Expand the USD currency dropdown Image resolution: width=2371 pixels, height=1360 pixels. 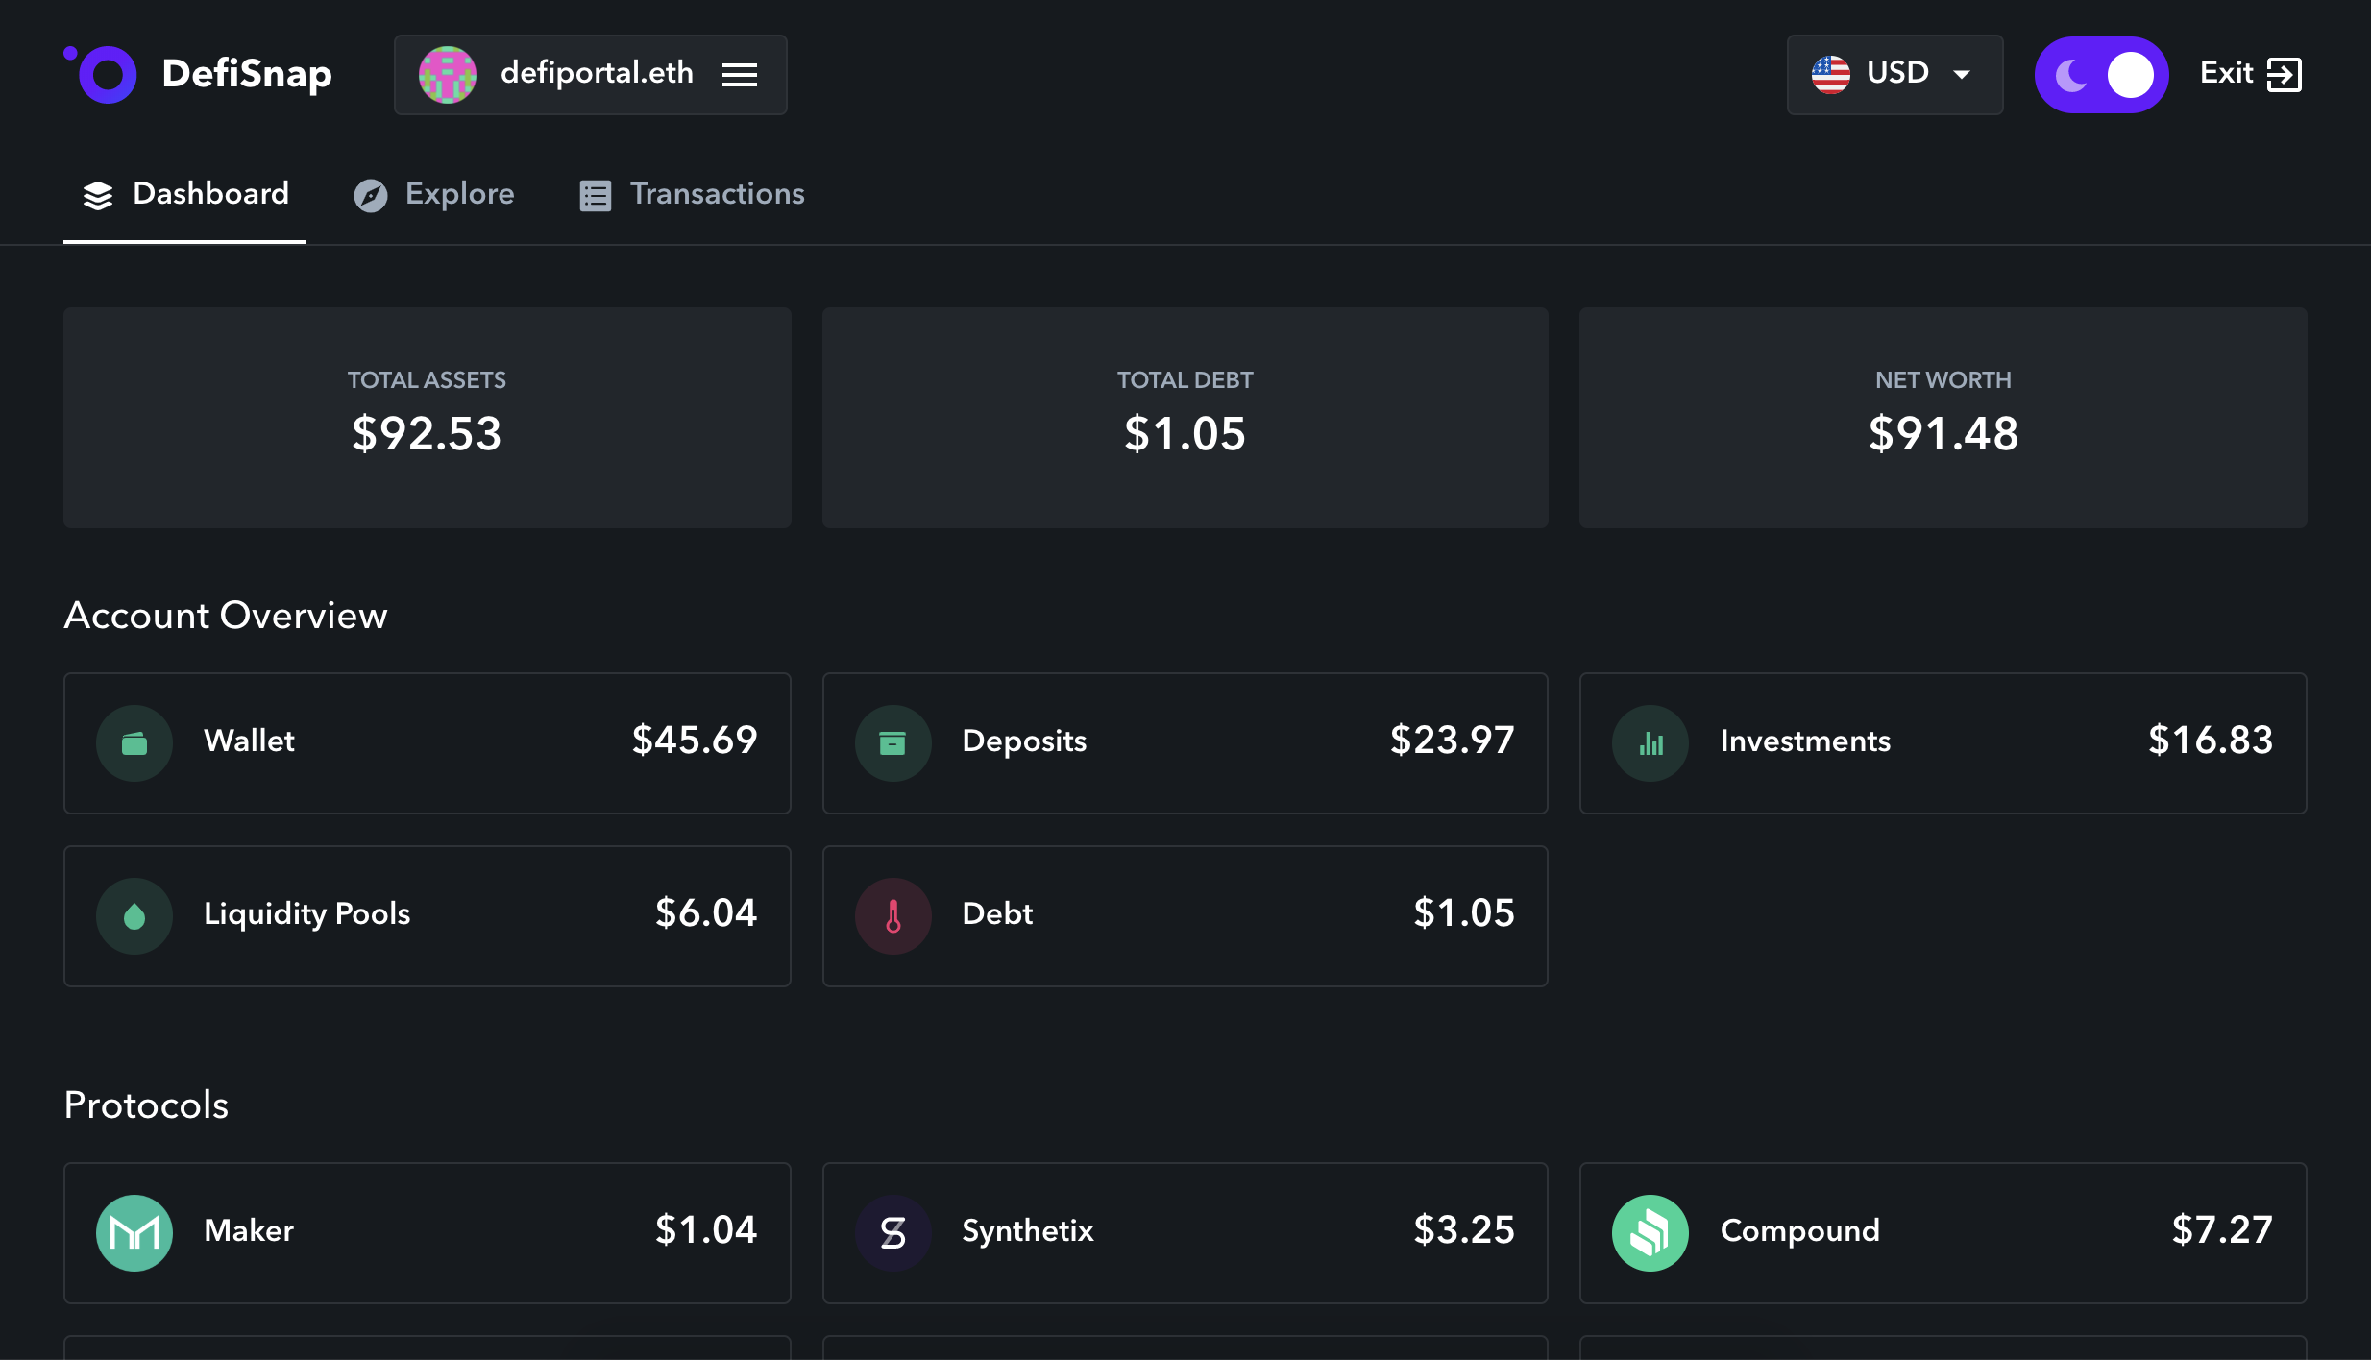coord(1894,74)
